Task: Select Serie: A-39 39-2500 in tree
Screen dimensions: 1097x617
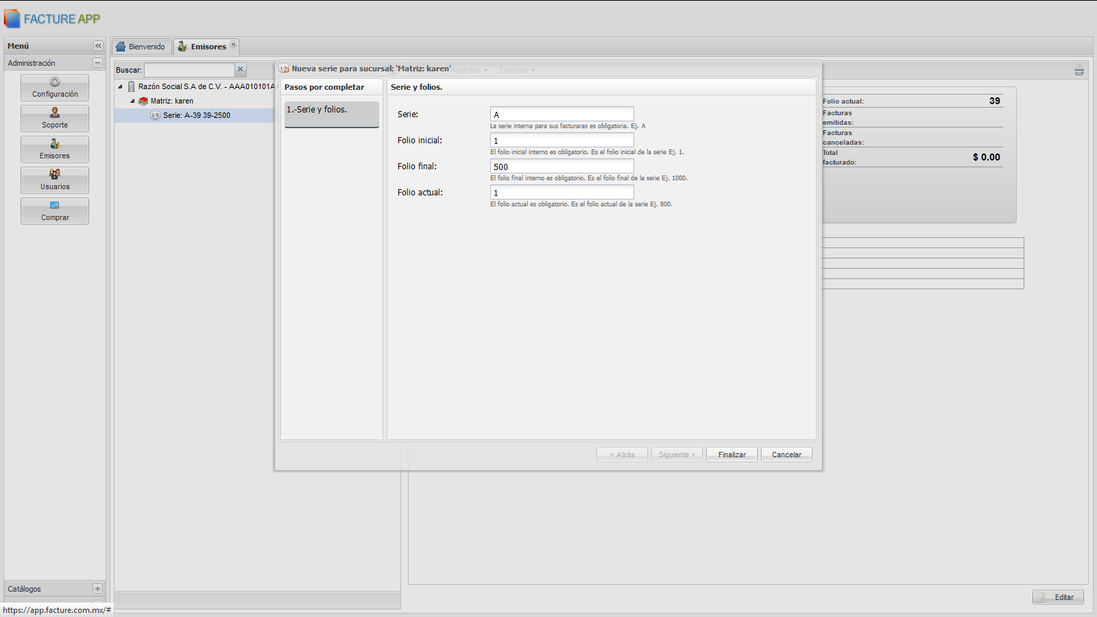Action: click(196, 115)
